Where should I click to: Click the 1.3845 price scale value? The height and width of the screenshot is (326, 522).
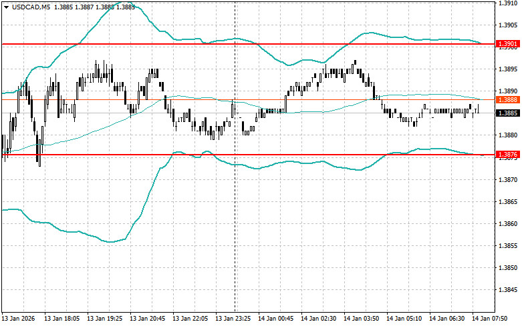click(x=508, y=290)
